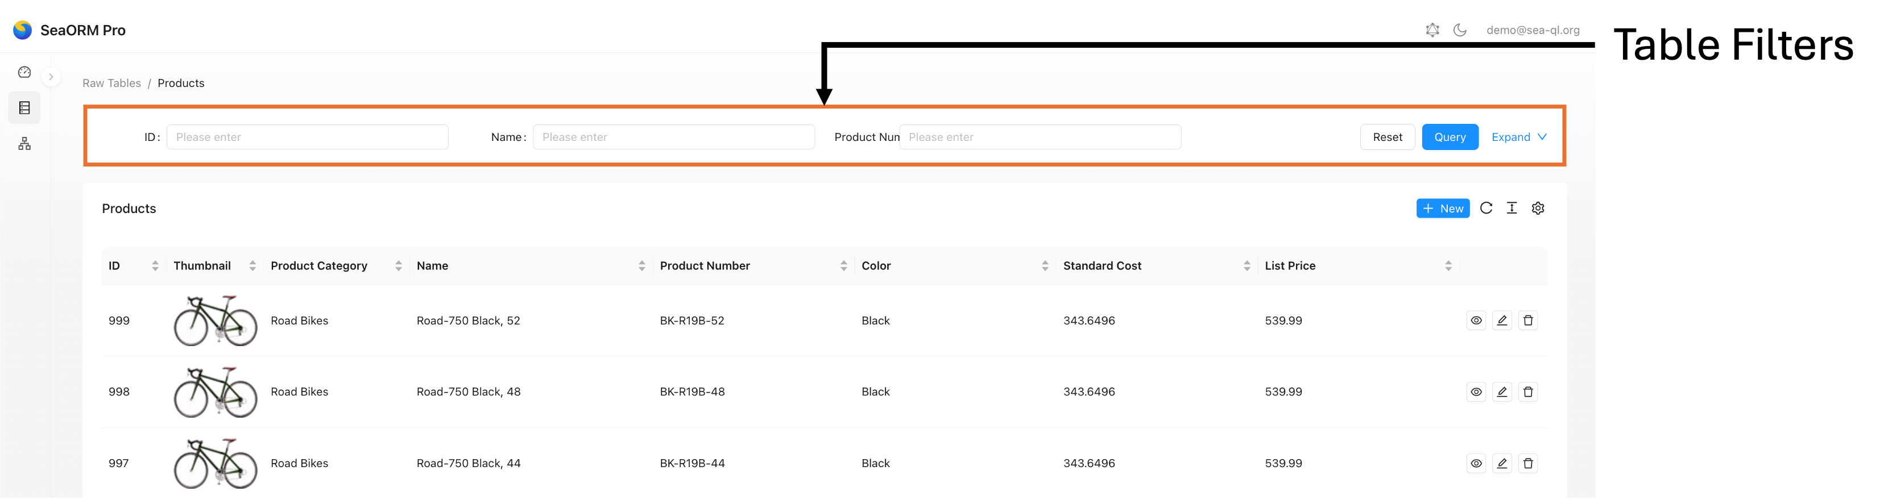Select the raw tables sidebar icon
The height and width of the screenshot is (500, 1884).
tap(24, 108)
